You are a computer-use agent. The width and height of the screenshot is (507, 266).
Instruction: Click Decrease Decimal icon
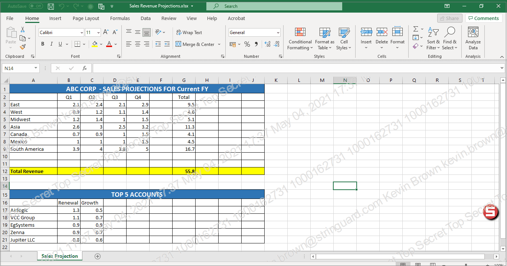277,44
